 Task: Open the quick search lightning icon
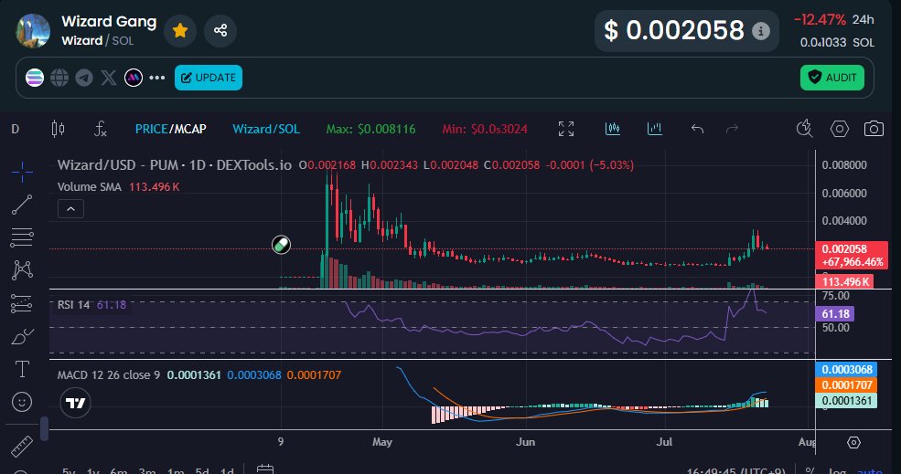coord(804,129)
